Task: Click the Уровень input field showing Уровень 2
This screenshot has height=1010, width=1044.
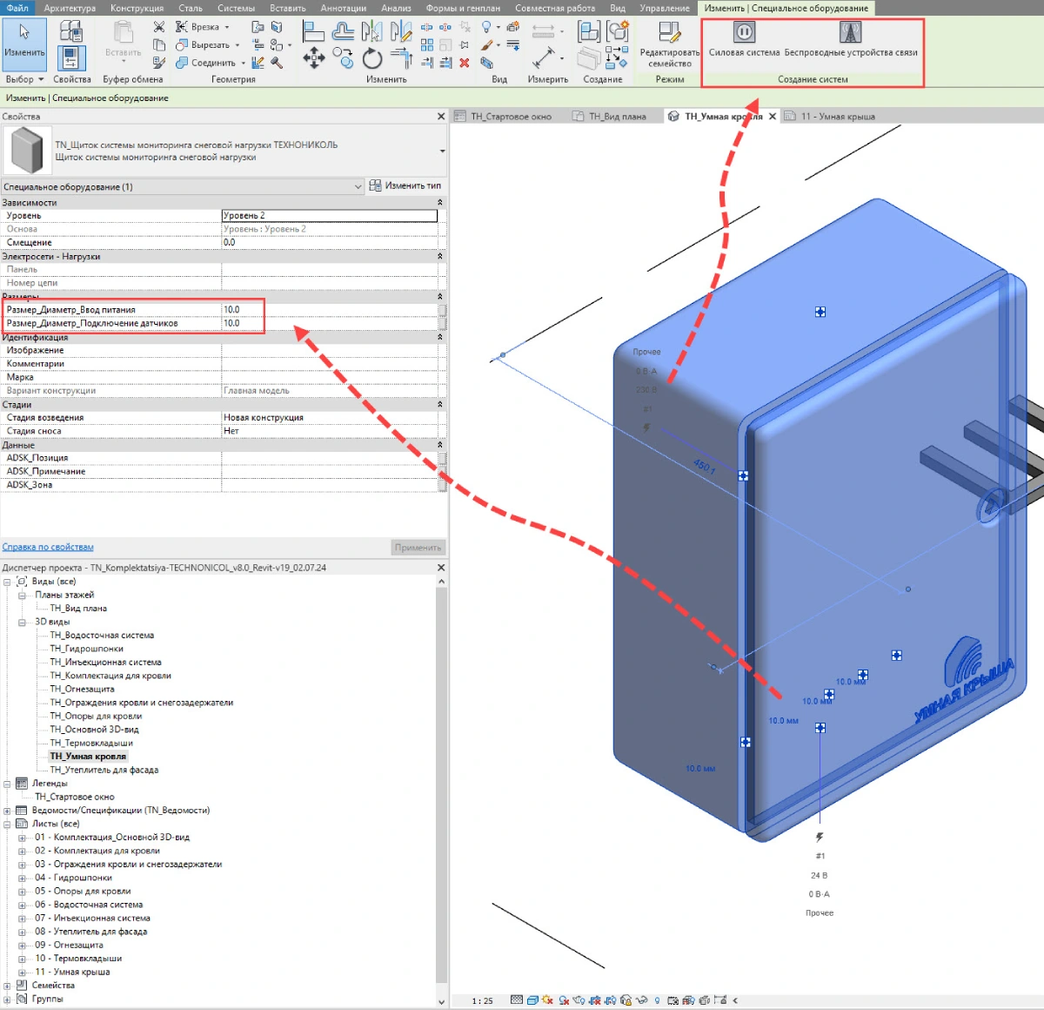Action: point(329,216)
